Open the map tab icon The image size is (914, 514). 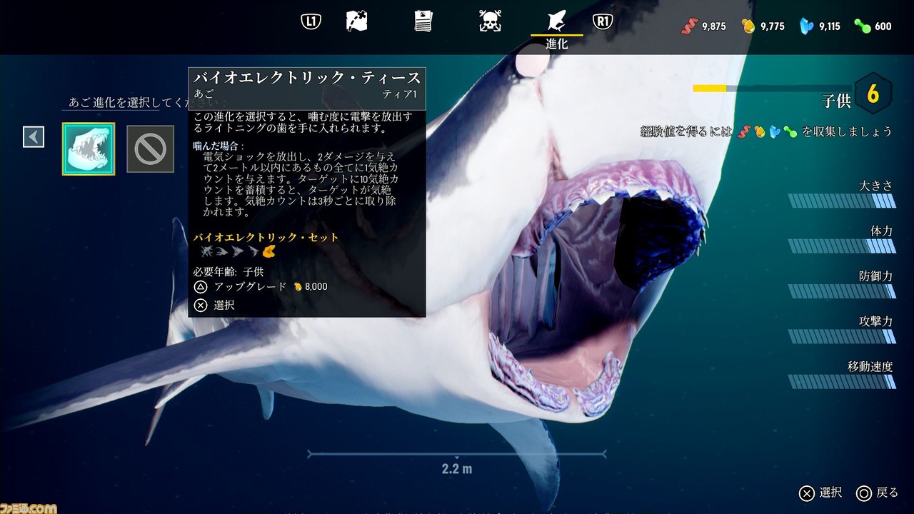point(356,21)
